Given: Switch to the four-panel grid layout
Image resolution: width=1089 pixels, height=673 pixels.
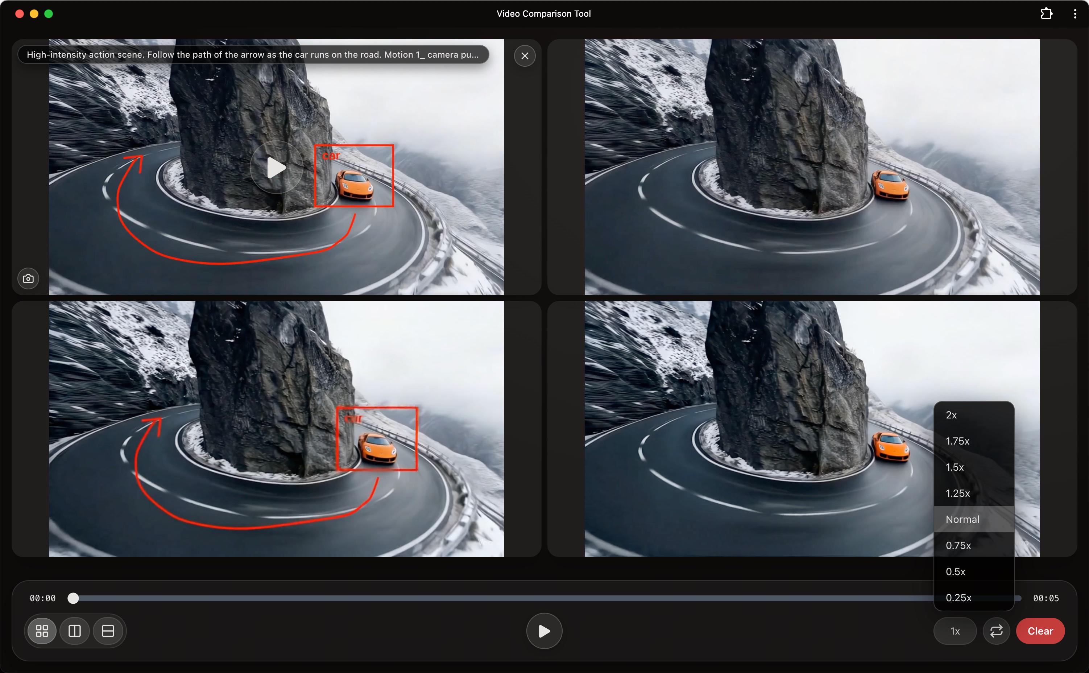Looking at the screenshot, I should point(42,631).
